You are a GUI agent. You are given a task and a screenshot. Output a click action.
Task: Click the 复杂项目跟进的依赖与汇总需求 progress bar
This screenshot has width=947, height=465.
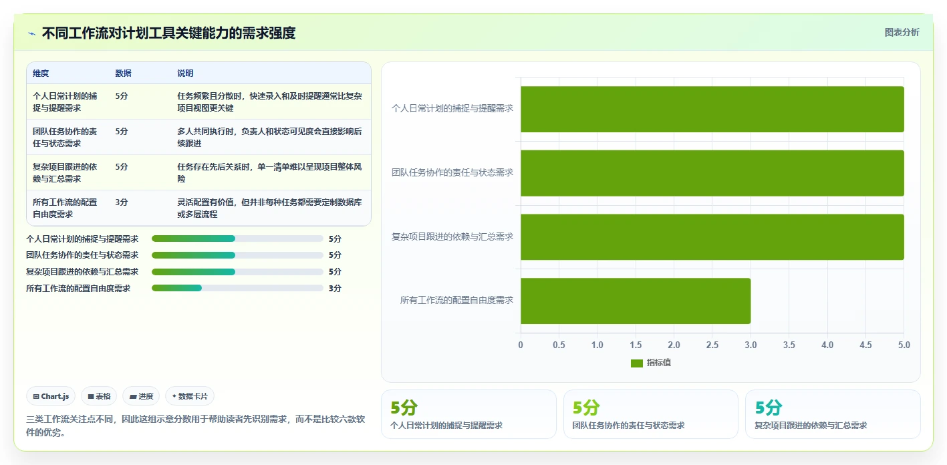pos(237,272)
